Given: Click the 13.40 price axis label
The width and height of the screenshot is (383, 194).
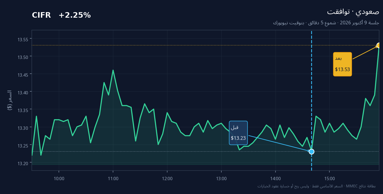Looking at the screenshot, I should (23, 92).
